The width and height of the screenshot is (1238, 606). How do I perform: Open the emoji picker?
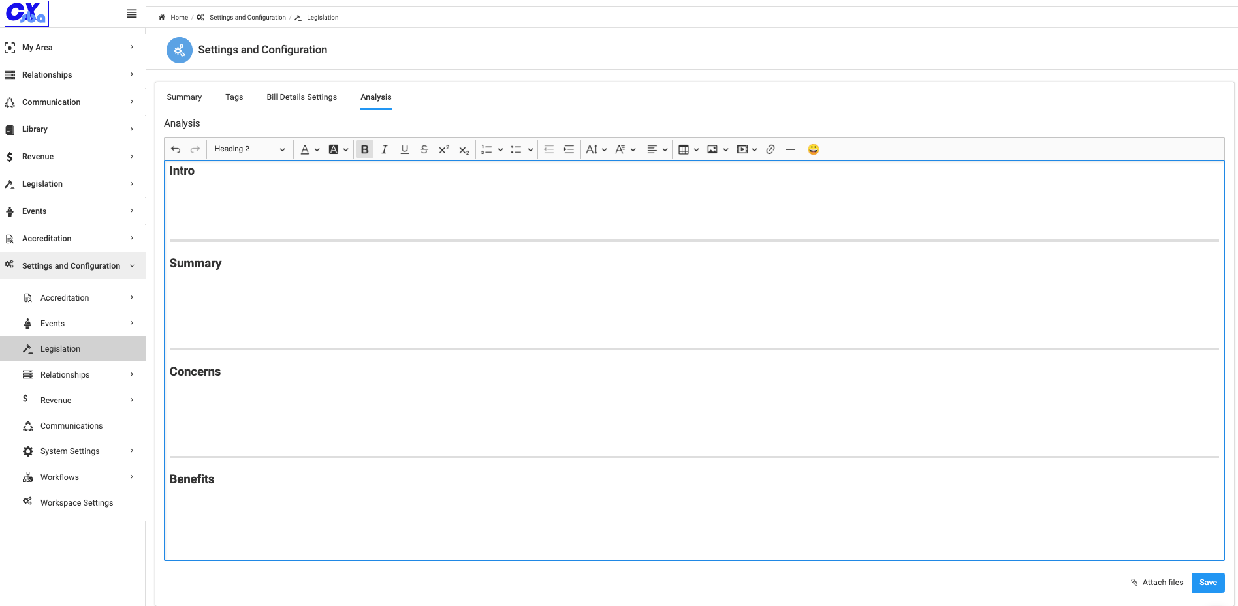(813, 149)
